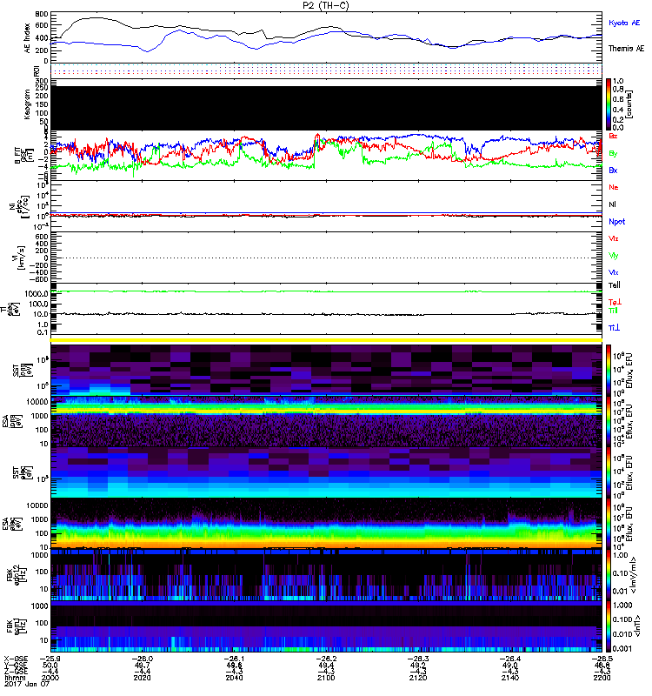The height and width of the screenshot is (696, 652).
Task: Click the red 'Ne' density legend label
Action: click(x=613, y=187)
